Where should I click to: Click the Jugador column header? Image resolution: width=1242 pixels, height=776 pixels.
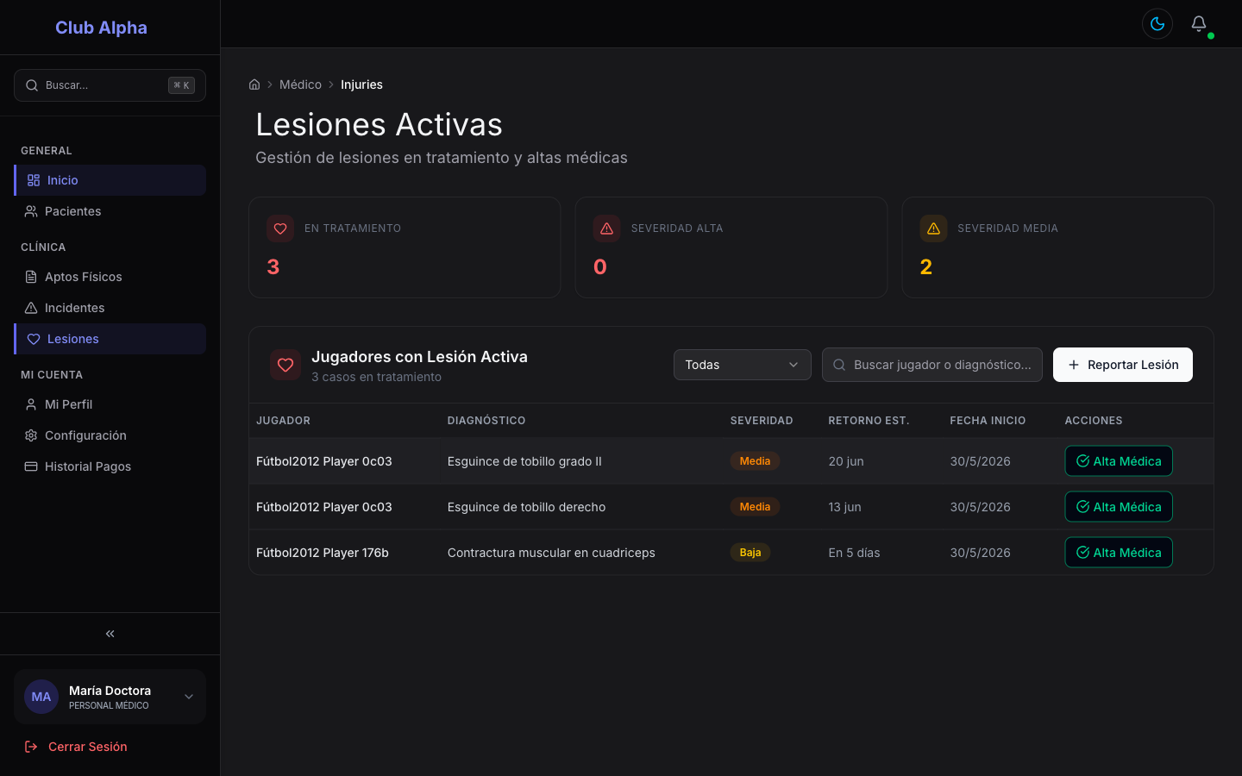283,421
